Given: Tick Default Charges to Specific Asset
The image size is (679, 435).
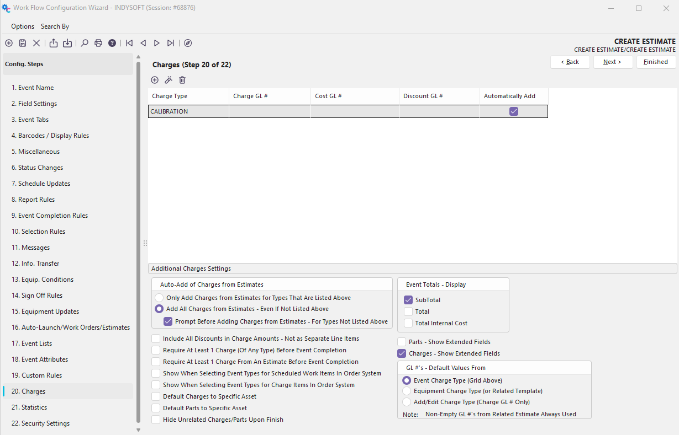Looking at the screenshot, I should [x=156, y=396].
